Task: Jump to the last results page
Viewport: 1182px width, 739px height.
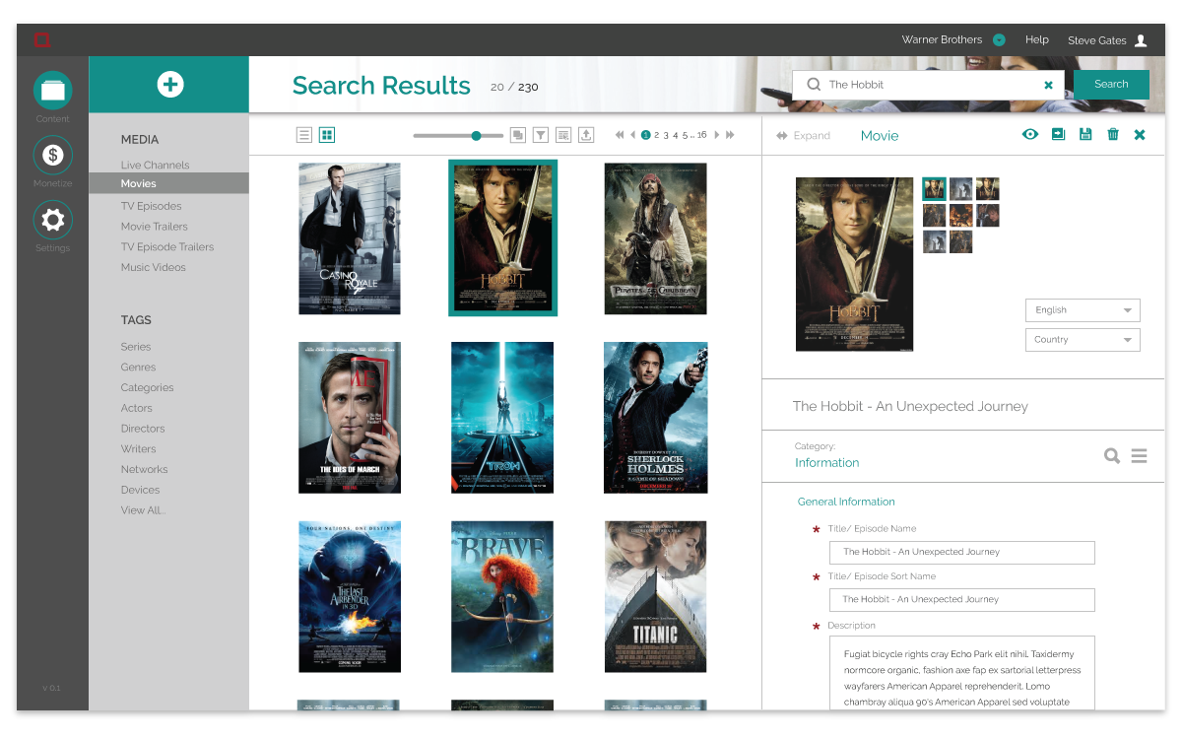Action: pyautogui.click(x=730, y=135)
